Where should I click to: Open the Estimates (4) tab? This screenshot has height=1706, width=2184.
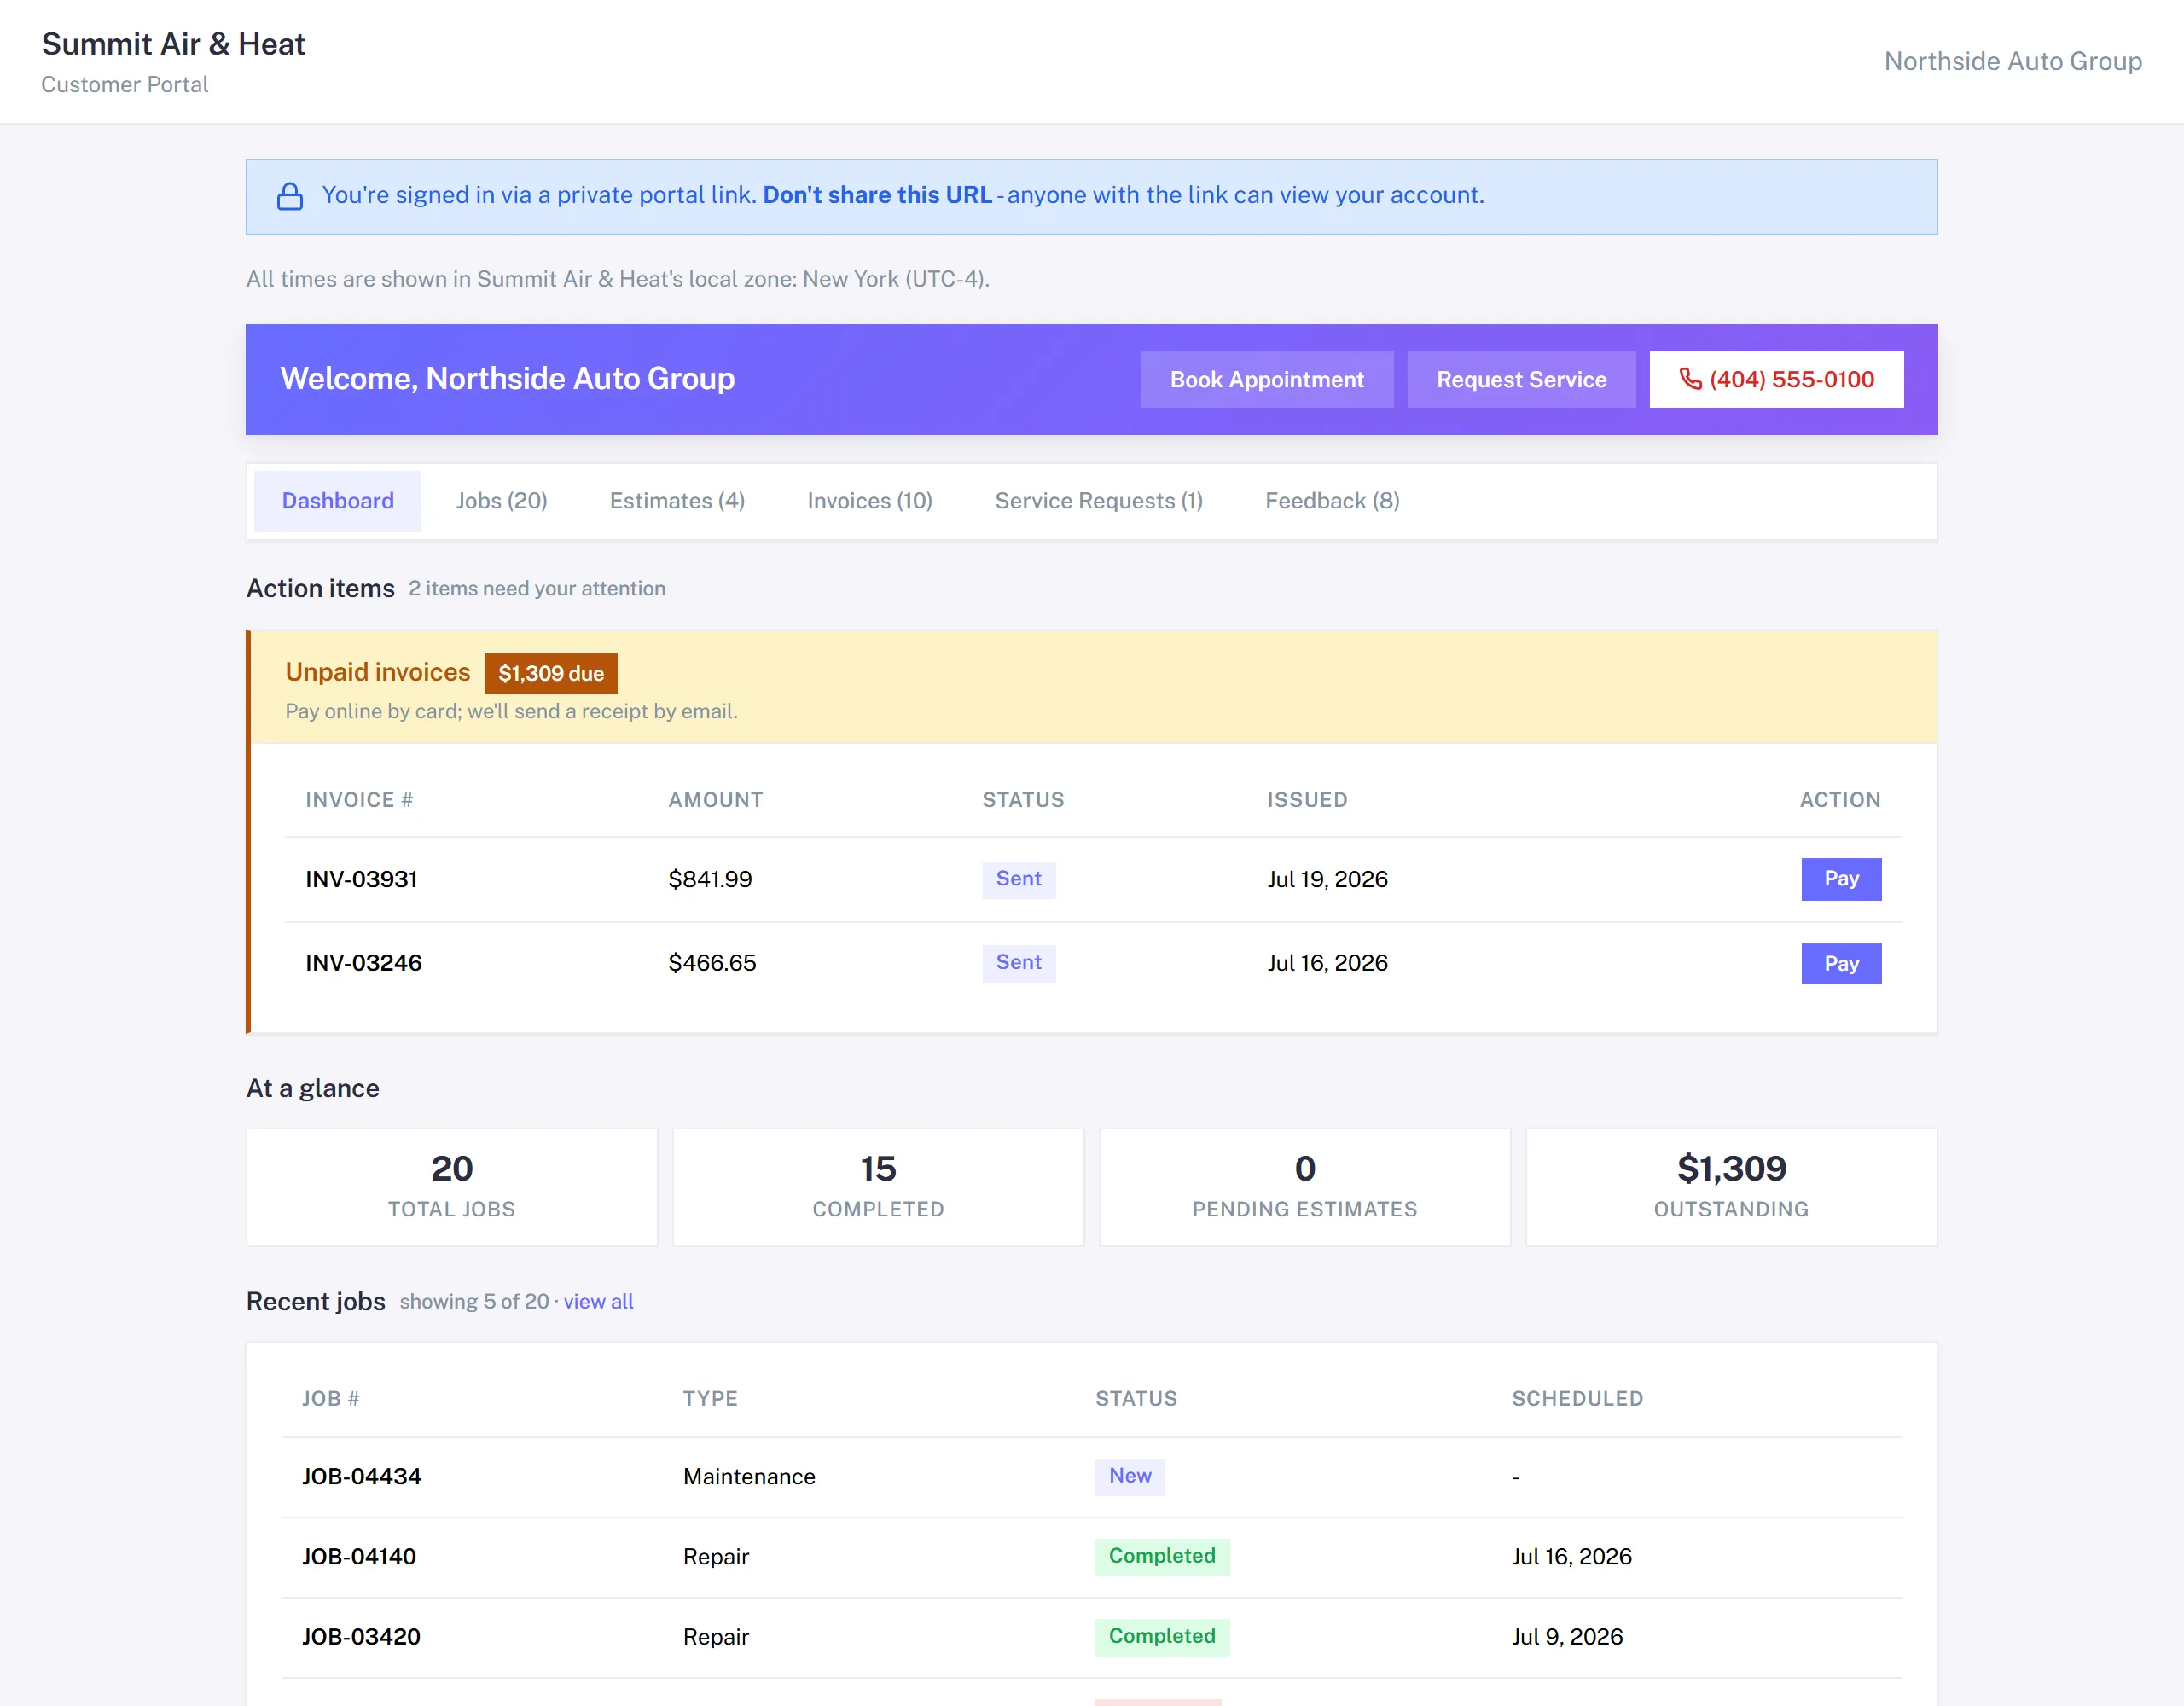pos(677,501)
